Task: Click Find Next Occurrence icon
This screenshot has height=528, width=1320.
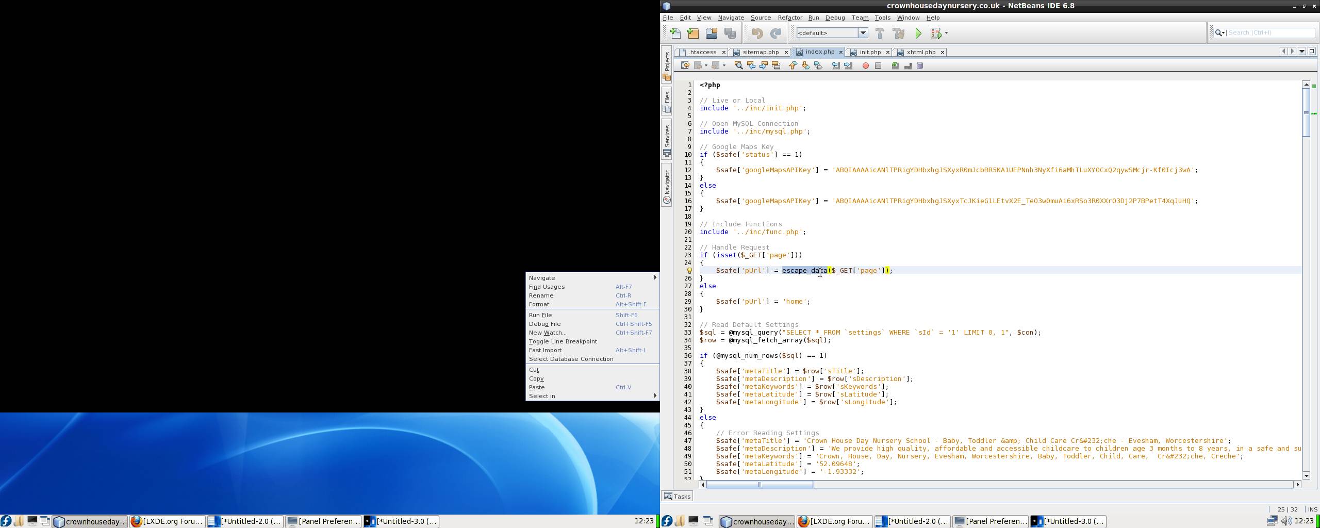Action: (x=764, y=65)
